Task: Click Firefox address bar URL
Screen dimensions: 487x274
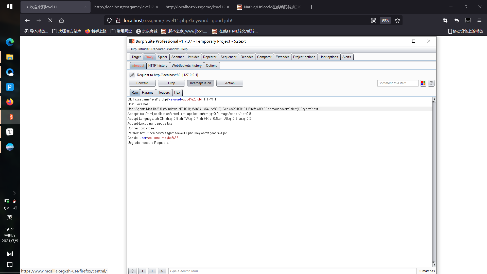Action: click(178, 20)
